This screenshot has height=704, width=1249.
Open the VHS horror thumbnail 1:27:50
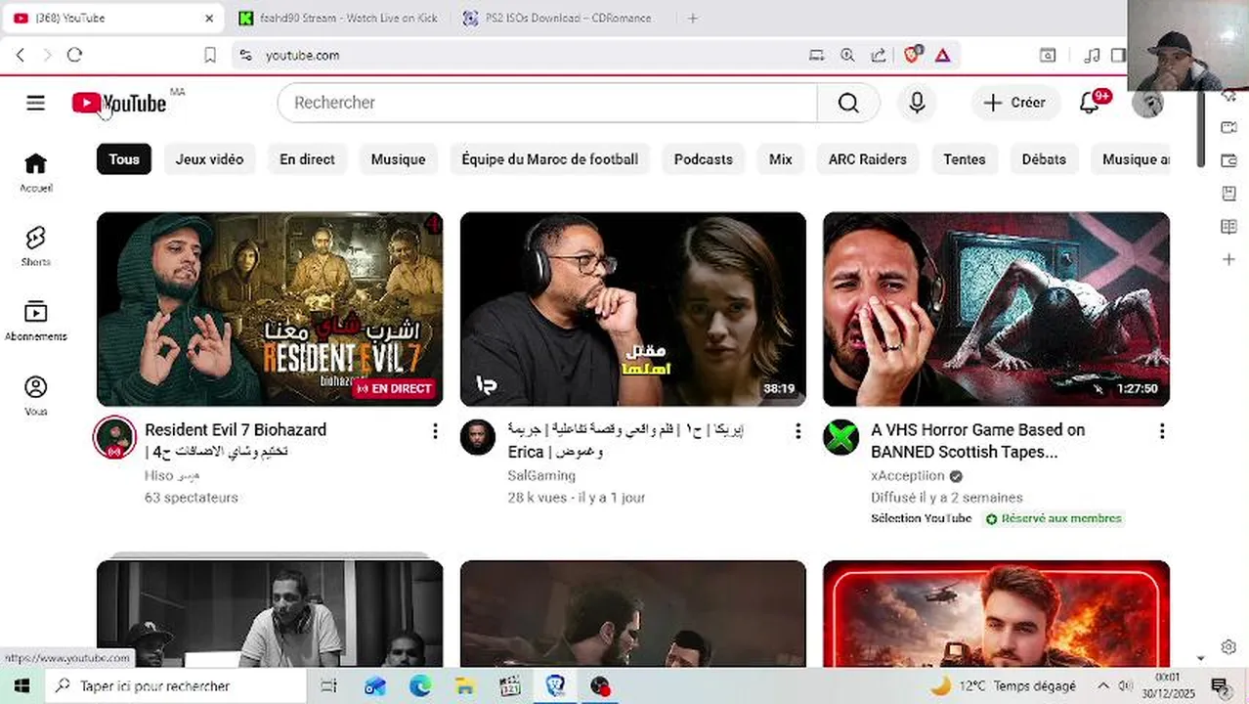point(996,309)
